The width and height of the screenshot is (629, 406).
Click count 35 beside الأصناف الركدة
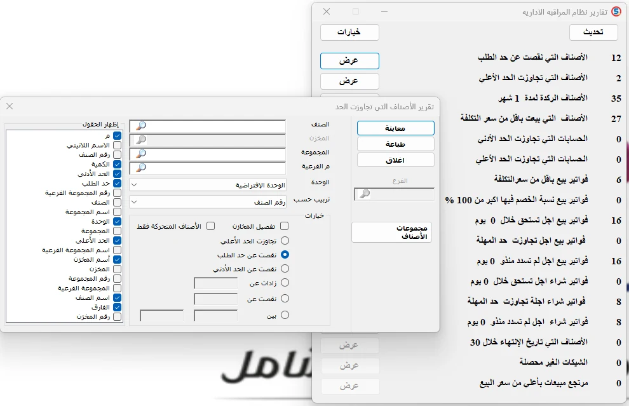[x=616, y=98]
